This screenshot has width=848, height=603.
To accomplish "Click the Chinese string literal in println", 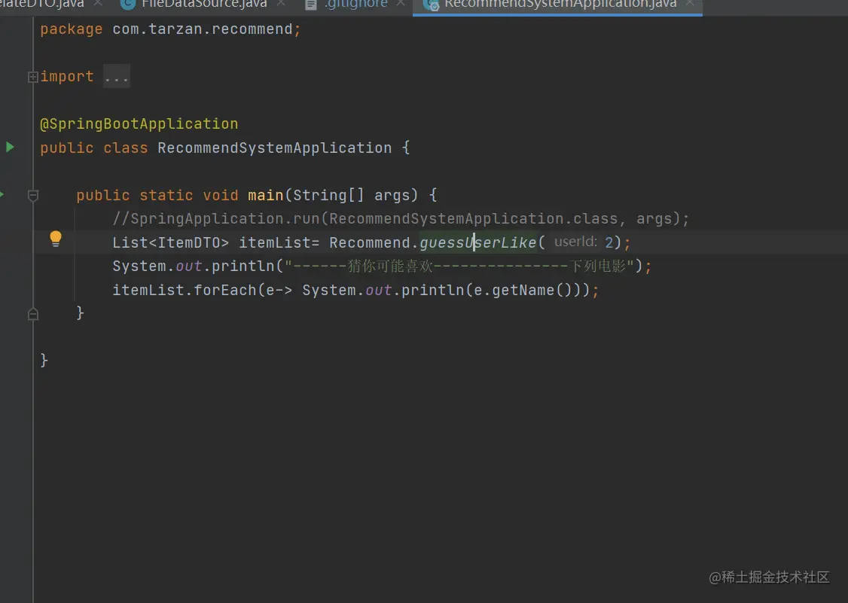I will tap(459, 266).
